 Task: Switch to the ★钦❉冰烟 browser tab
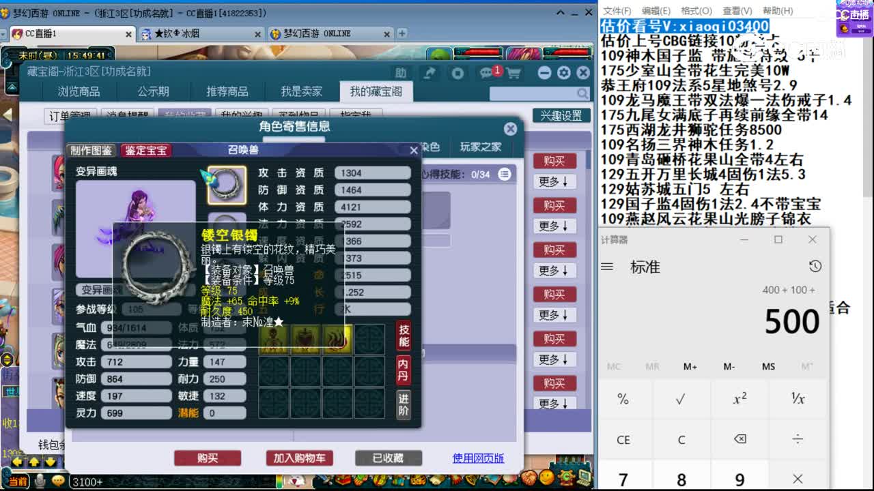pos(201,33)
